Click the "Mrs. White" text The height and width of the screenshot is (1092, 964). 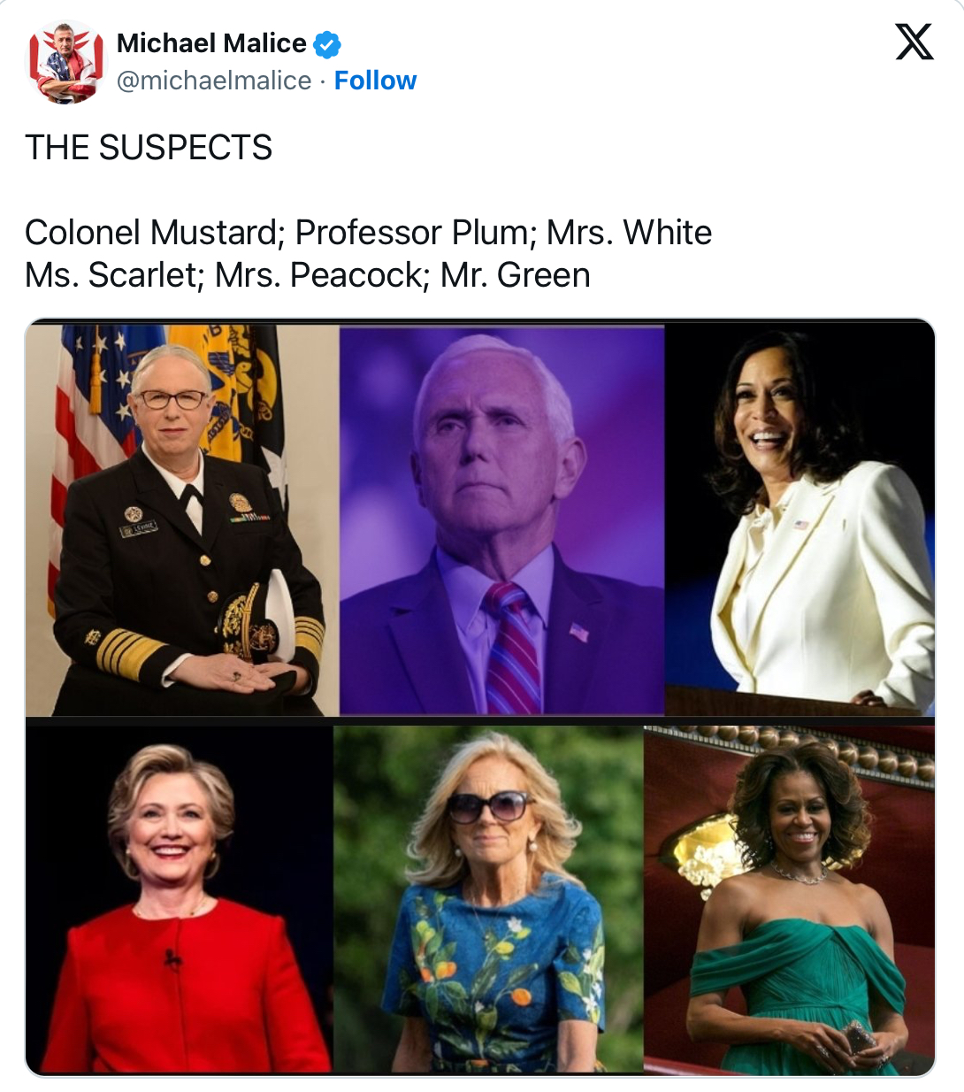(630, 233)
